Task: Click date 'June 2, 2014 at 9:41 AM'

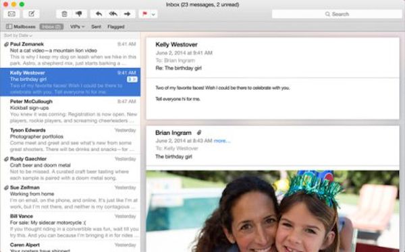Action: (184, 53)
